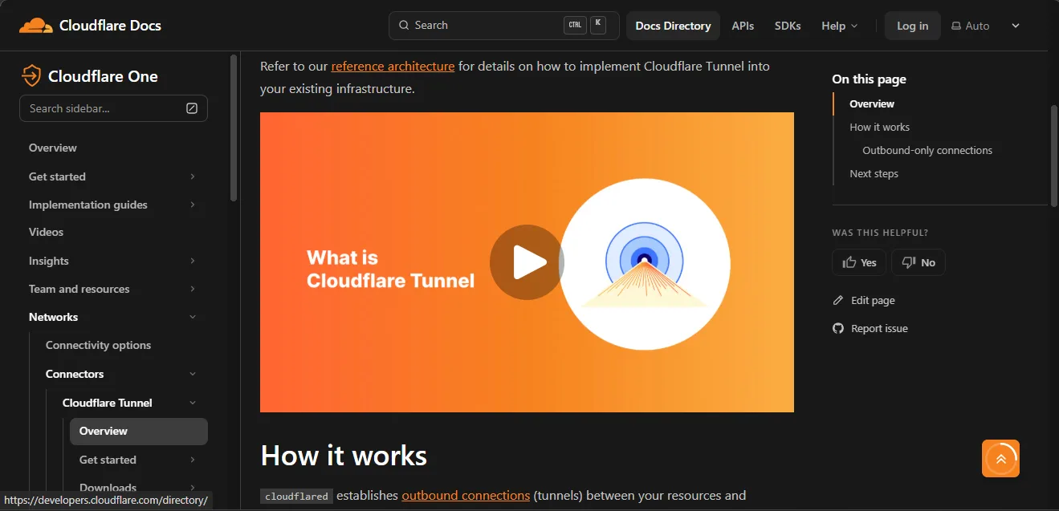Click the Cloudflare One shield icon
This screenshot has width=1059, height=511.
31,76
